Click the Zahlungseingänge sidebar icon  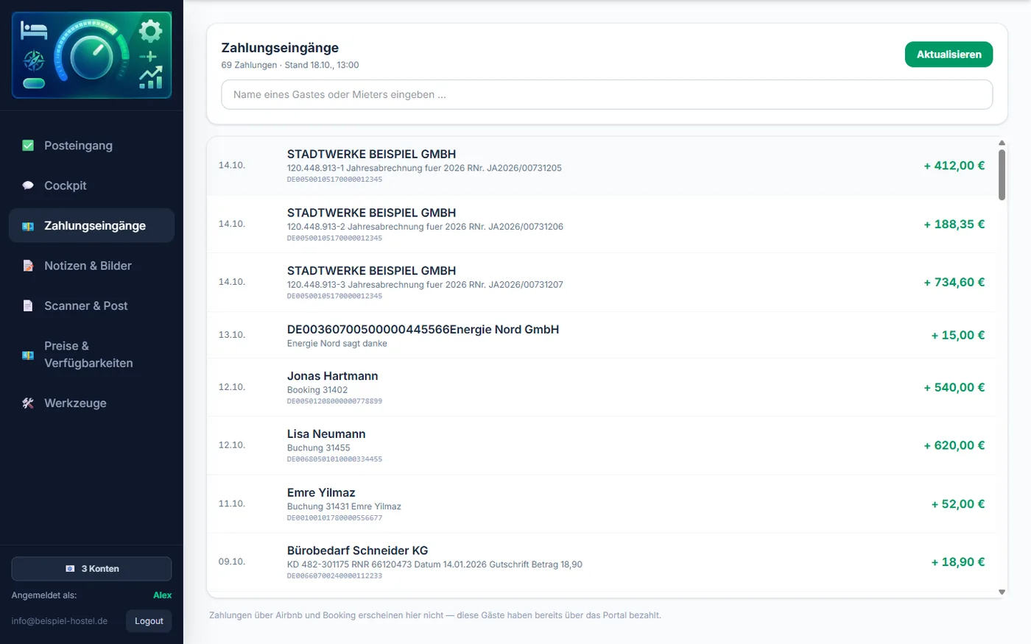[x=28, y=226]
